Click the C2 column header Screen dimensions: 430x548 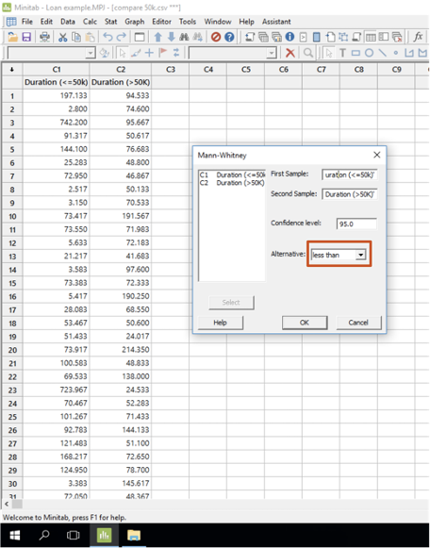coord(121,70)
